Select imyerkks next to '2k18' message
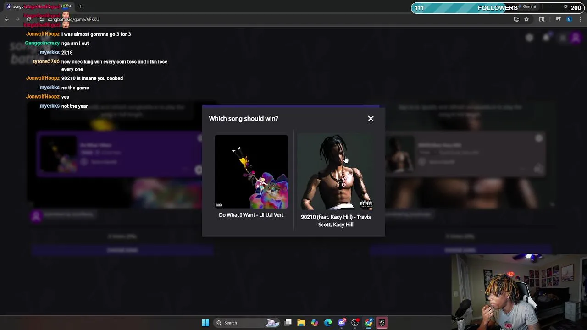This screenshot has height=330, width=587. click(49, 53)
